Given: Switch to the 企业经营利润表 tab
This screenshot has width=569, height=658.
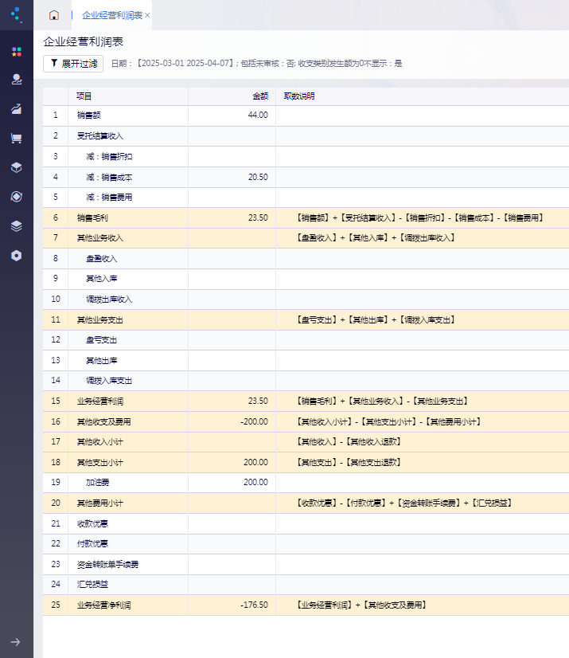Looking at the screenshot, I should [x=112, y=15].
